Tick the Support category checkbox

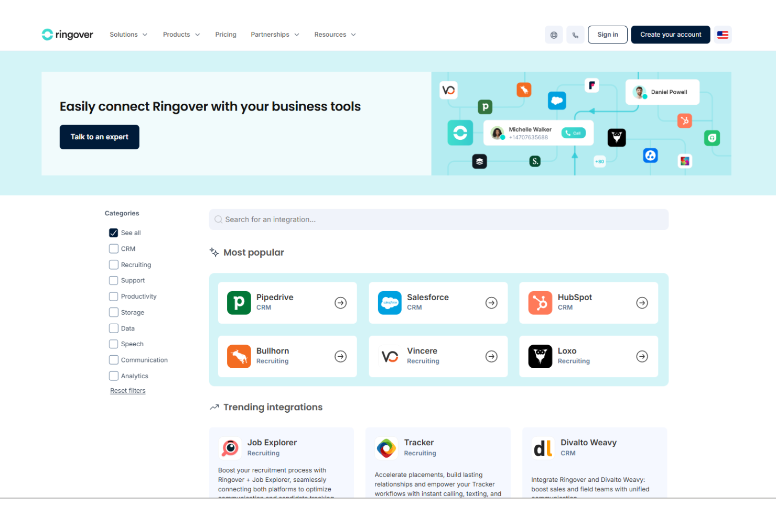113,280
